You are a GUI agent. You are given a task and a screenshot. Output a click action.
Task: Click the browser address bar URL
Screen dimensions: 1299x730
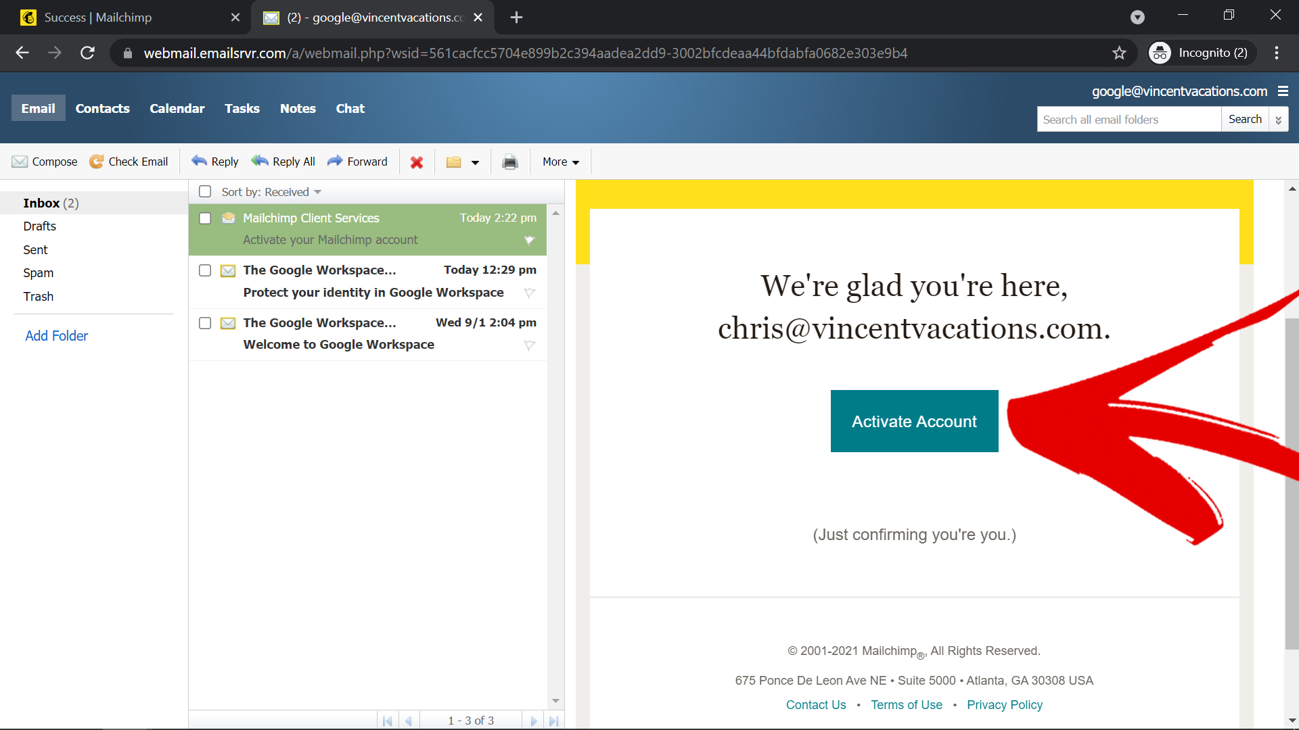(x=525, y=53)
